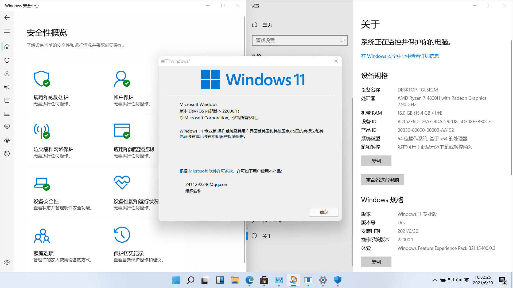Click the OS build value 22000.1

point(405,240)
